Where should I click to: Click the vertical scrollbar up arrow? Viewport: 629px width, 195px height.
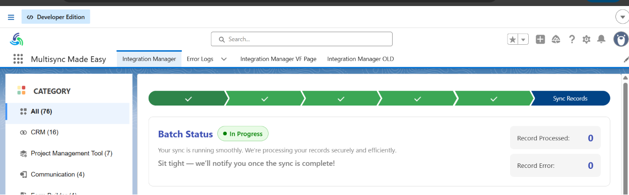coord(625,78)
